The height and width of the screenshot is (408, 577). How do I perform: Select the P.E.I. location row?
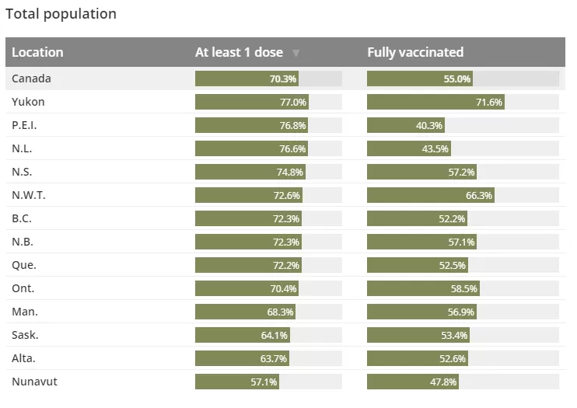[x=285, y=125]
